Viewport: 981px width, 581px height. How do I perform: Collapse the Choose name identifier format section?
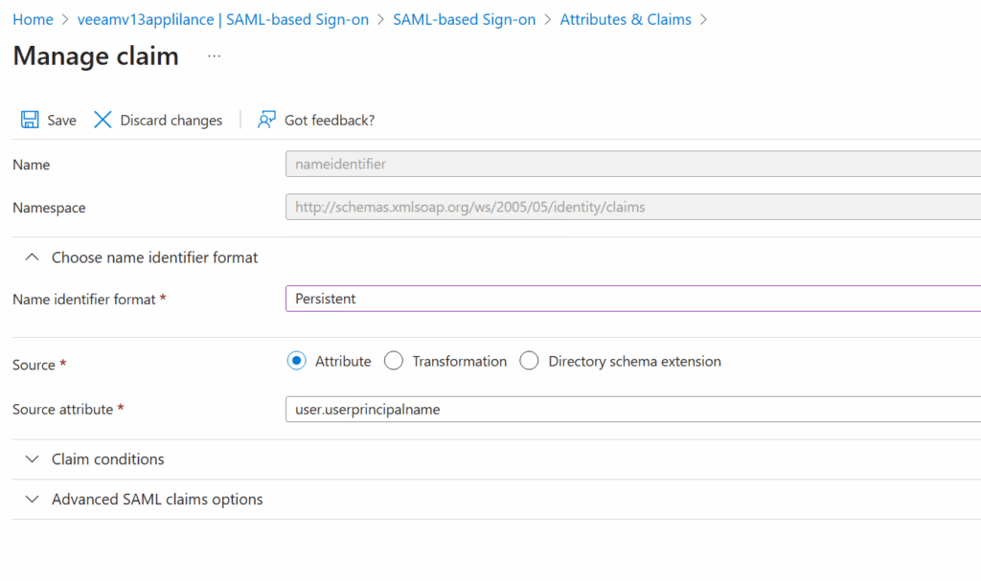coord(33,257)
